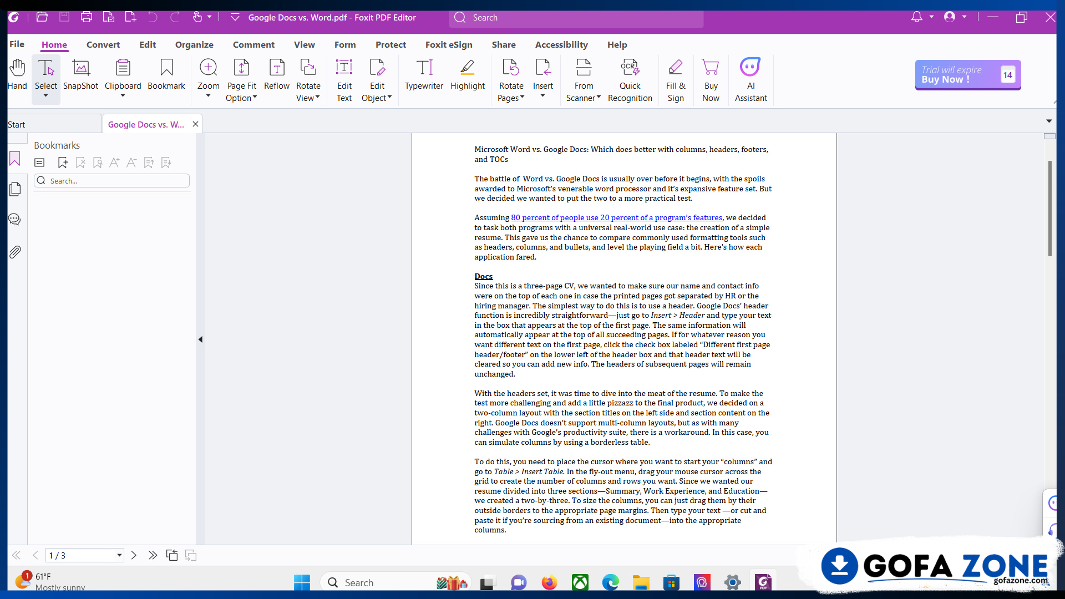Click the Bookmark ribbon button
1065x599 pixels.
coord(166,74)
